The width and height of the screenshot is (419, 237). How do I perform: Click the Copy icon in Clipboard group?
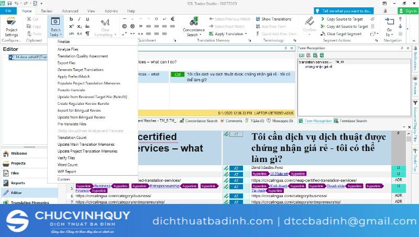pos(29,26)
